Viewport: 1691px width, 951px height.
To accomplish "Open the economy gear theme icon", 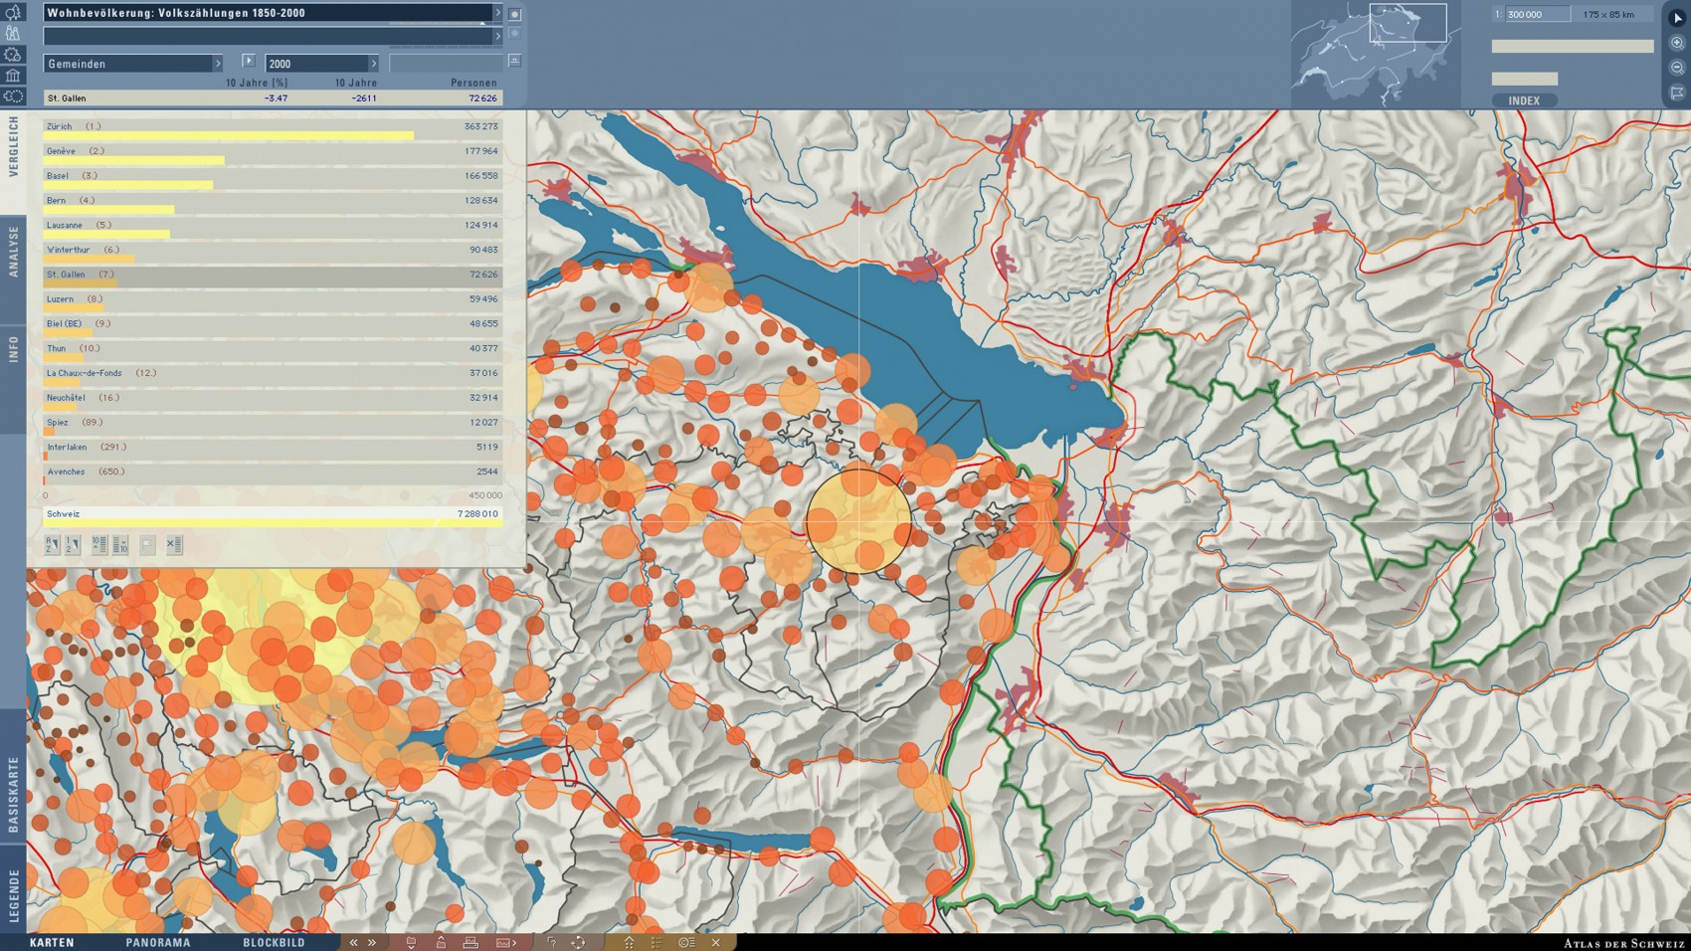I will tap(13, 54).
